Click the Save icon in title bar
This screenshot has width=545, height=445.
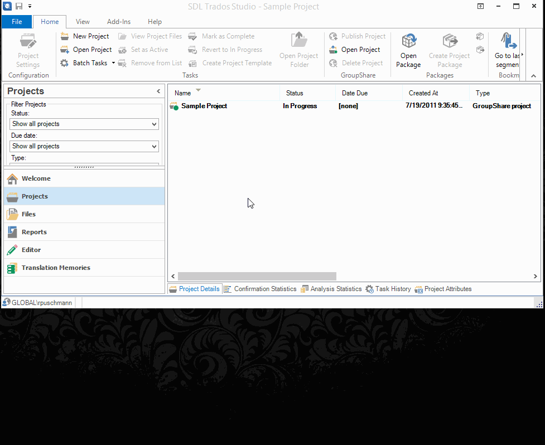click(19, 6)
